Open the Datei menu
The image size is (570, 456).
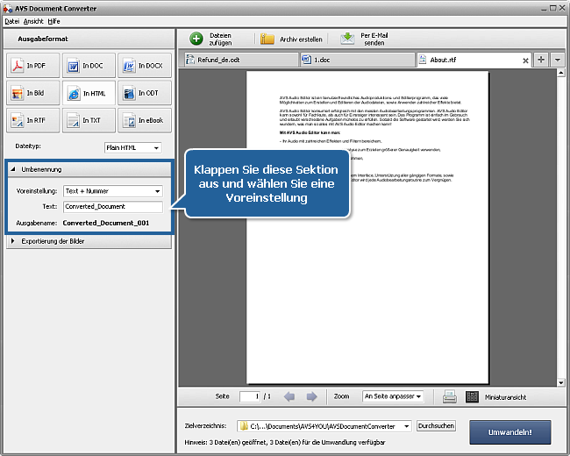(11, 19)
